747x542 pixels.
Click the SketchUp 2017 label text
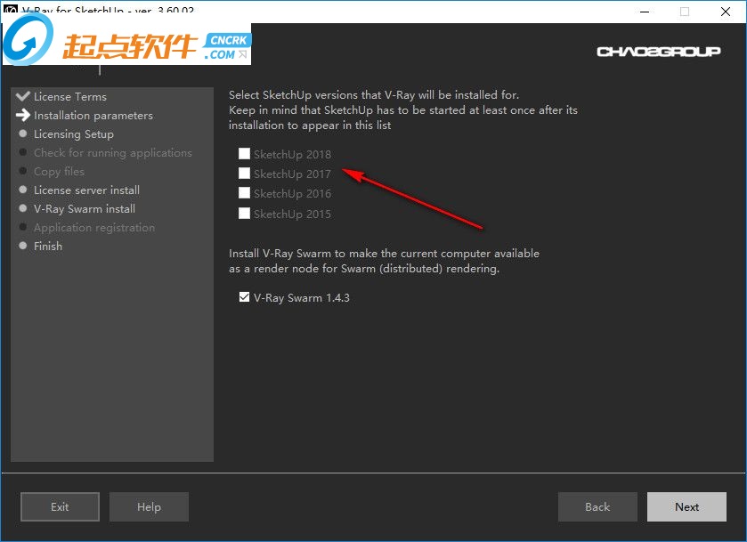[293, 174]
